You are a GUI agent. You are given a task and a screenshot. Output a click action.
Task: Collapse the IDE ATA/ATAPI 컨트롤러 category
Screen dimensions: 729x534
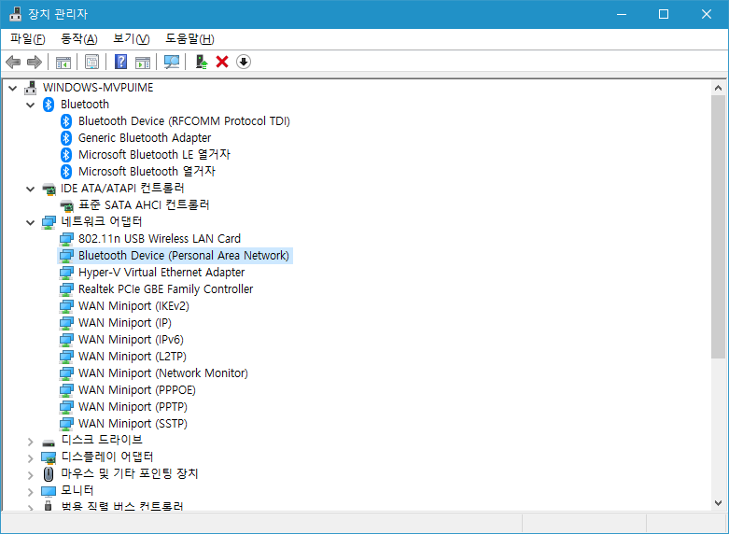[x=30, y=189]
